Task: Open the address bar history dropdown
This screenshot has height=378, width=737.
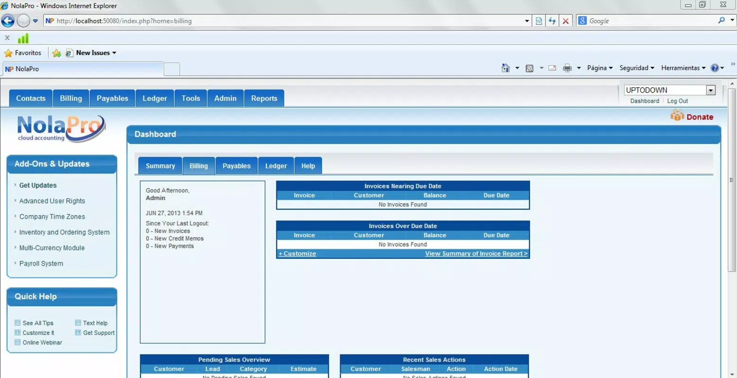Action: coord(527,21)
